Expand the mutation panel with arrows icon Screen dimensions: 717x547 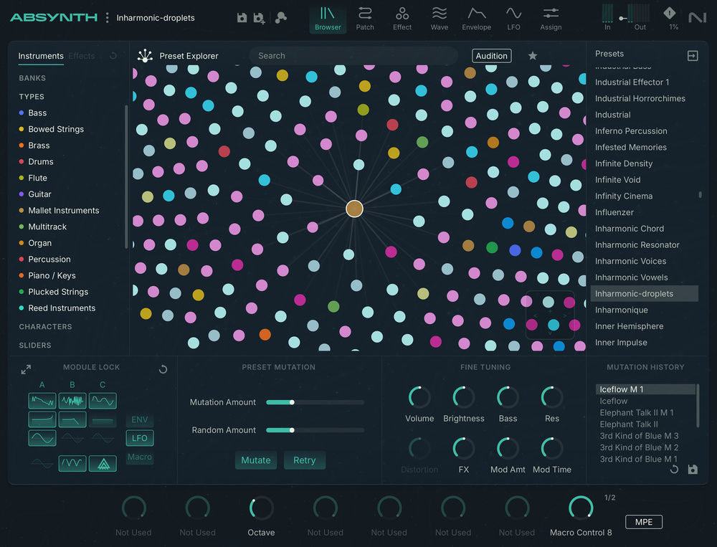[x=26, y=369]
